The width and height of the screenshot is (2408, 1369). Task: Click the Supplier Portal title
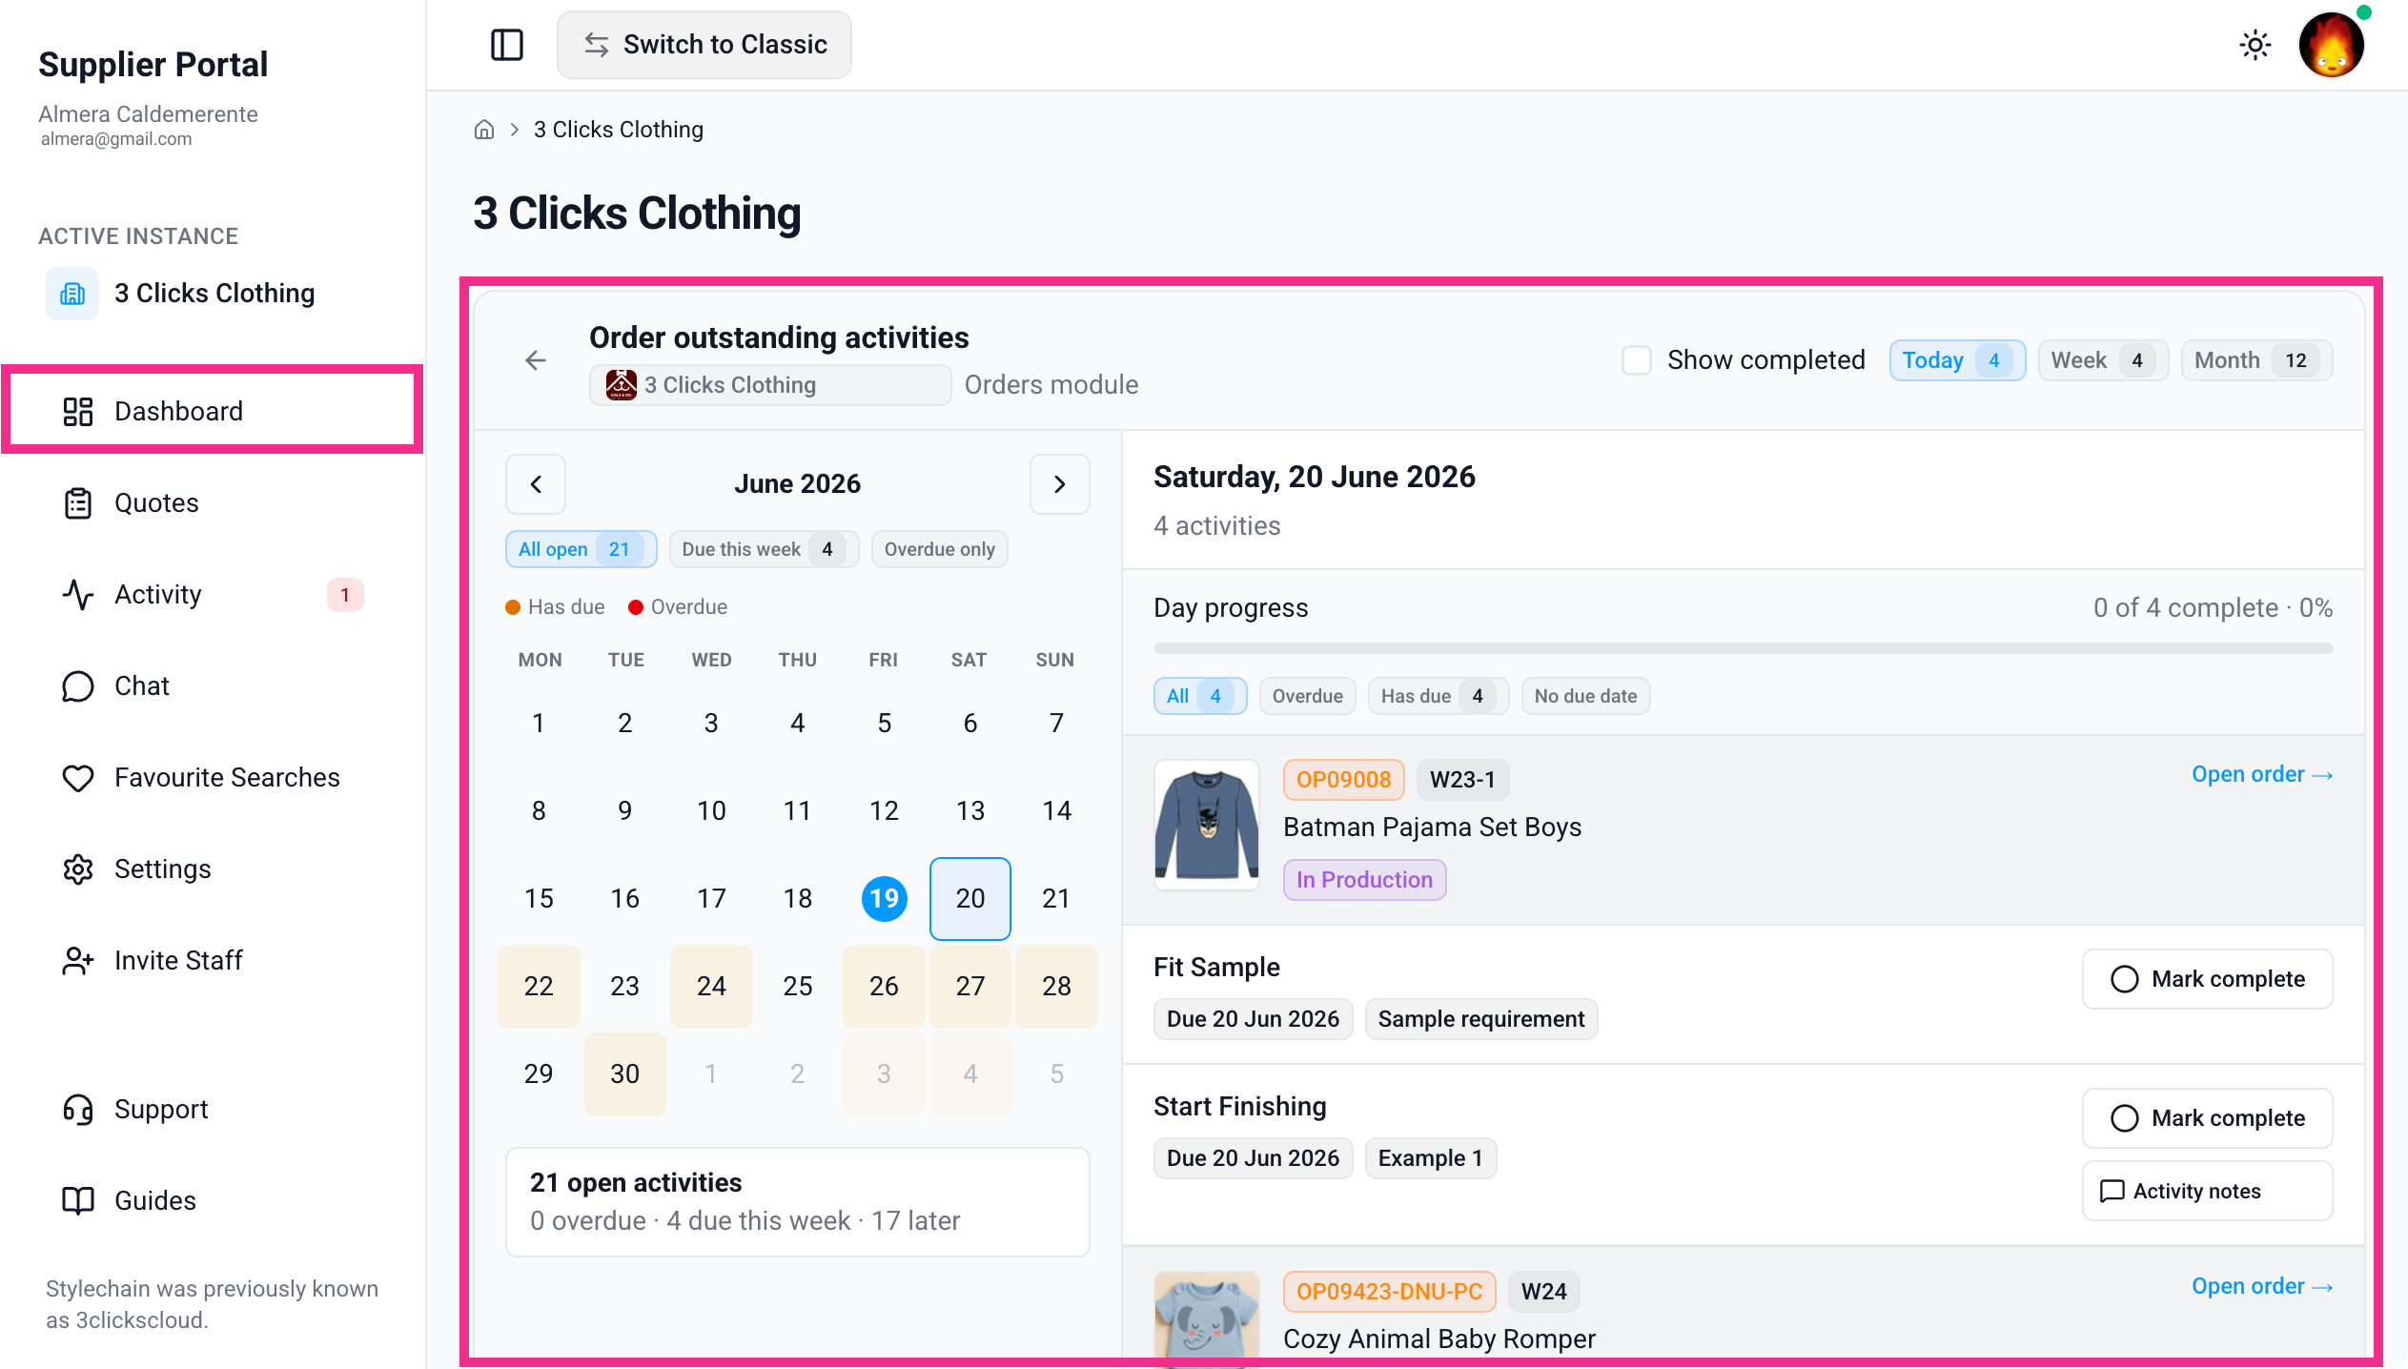[153, 65]
